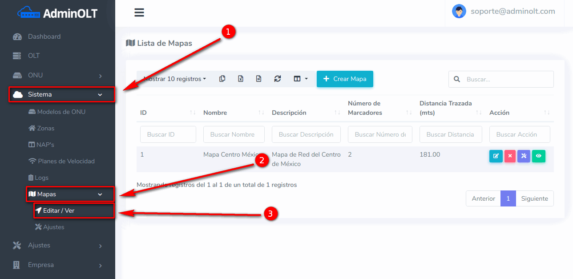Click the copy table icon
This screenshot has width=573, height=279.
pyautogui.click(x=222, y=79)
